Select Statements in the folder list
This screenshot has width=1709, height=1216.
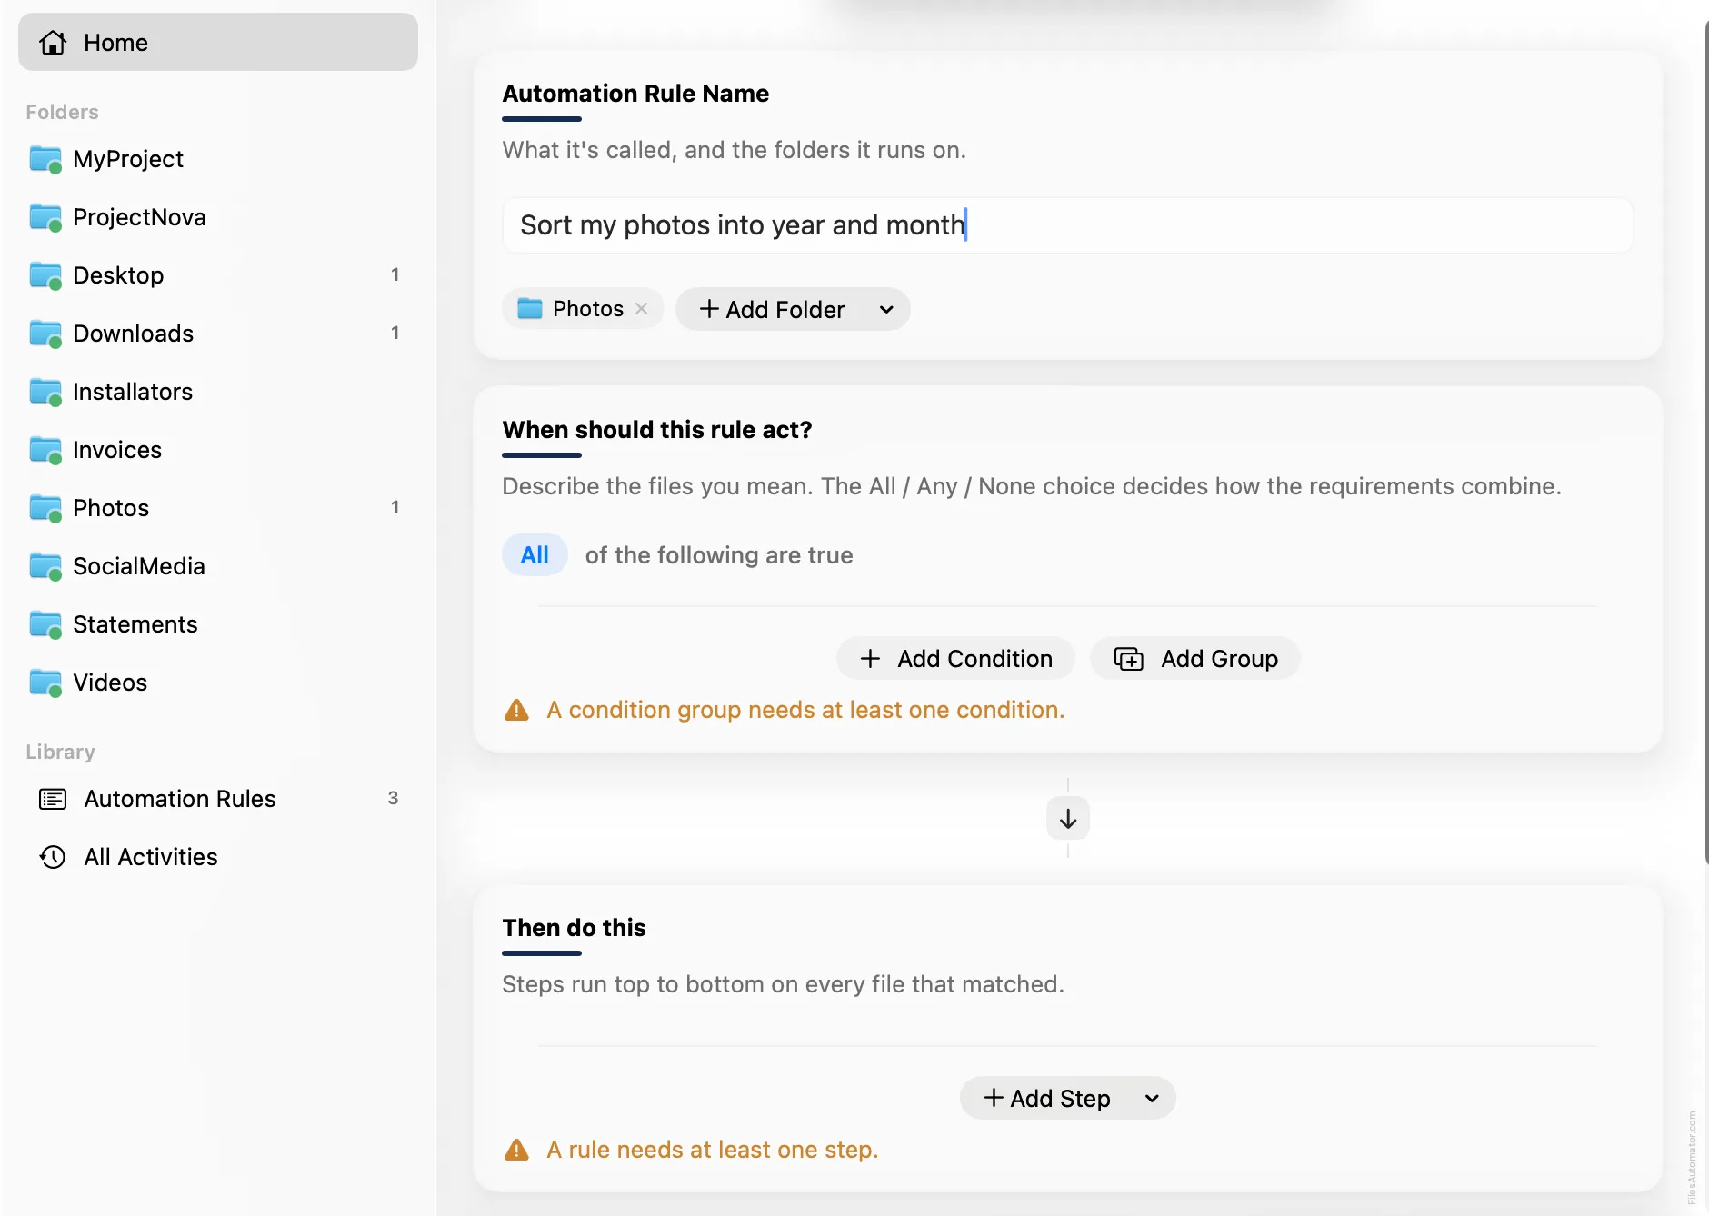[218, 624]
